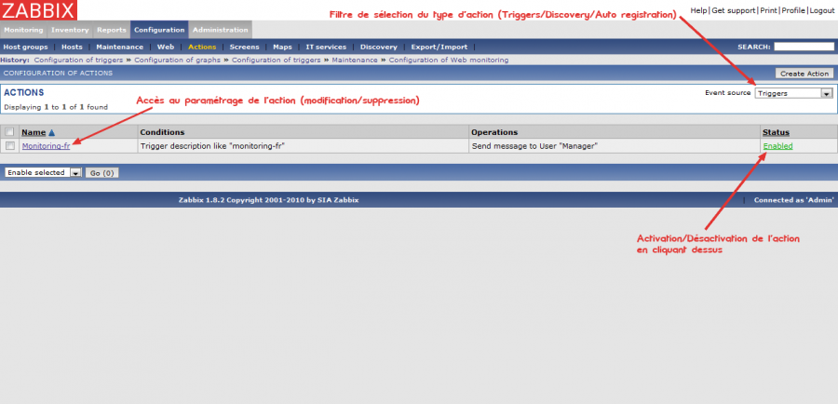The image size is (838, 404).
Task: Click the Logout link
Action: pos(821,10)
